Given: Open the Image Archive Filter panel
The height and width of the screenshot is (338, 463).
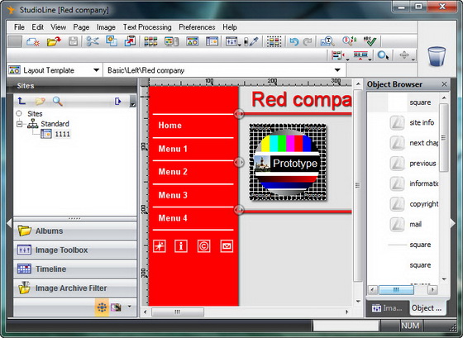Looking at the screenshot, I should [x=75, y=288].
